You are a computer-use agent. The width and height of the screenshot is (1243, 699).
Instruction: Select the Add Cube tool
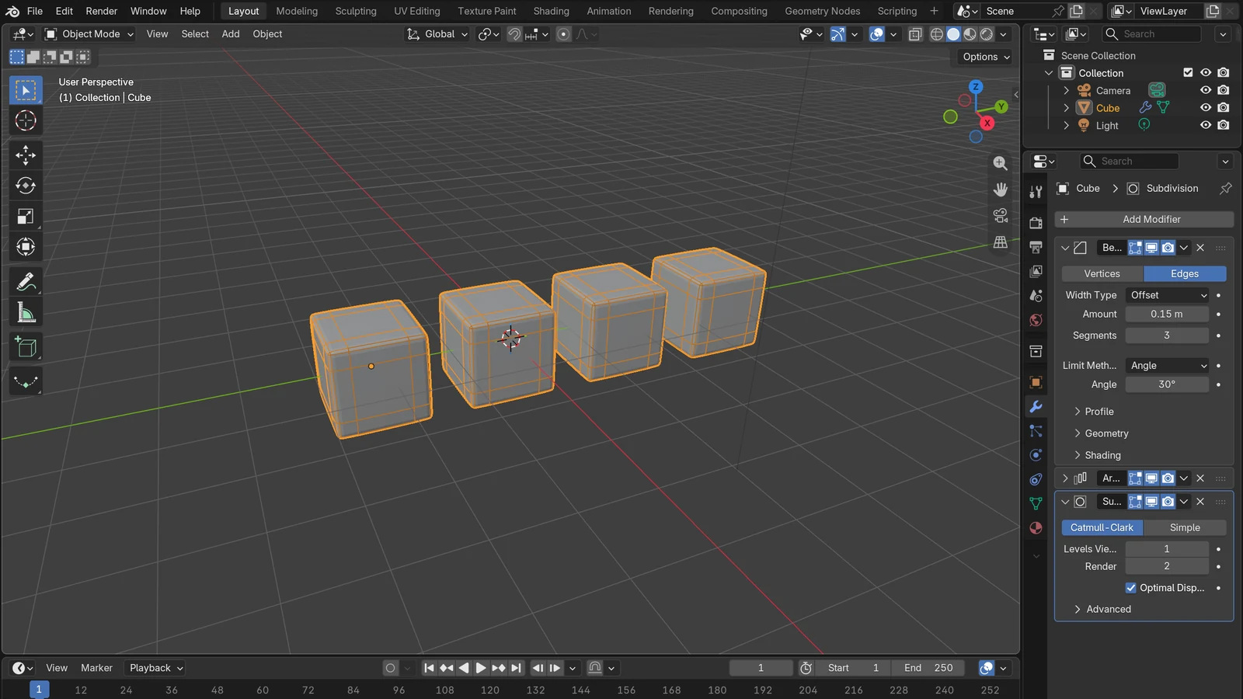pyautogui.click(x=26, y=347)
